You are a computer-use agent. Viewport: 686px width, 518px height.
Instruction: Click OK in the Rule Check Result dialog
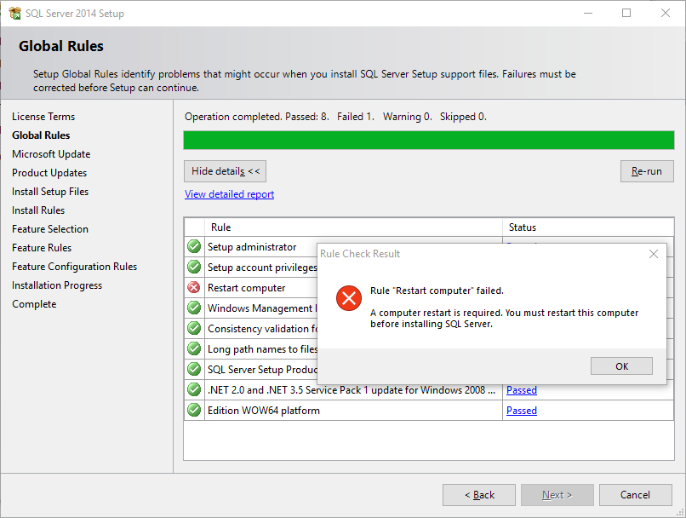pos(621,366)
